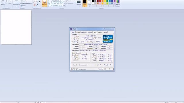This screenshot has width=184, height=103.
Task: Pick the red color swatch
Action: tap(100, 1)
